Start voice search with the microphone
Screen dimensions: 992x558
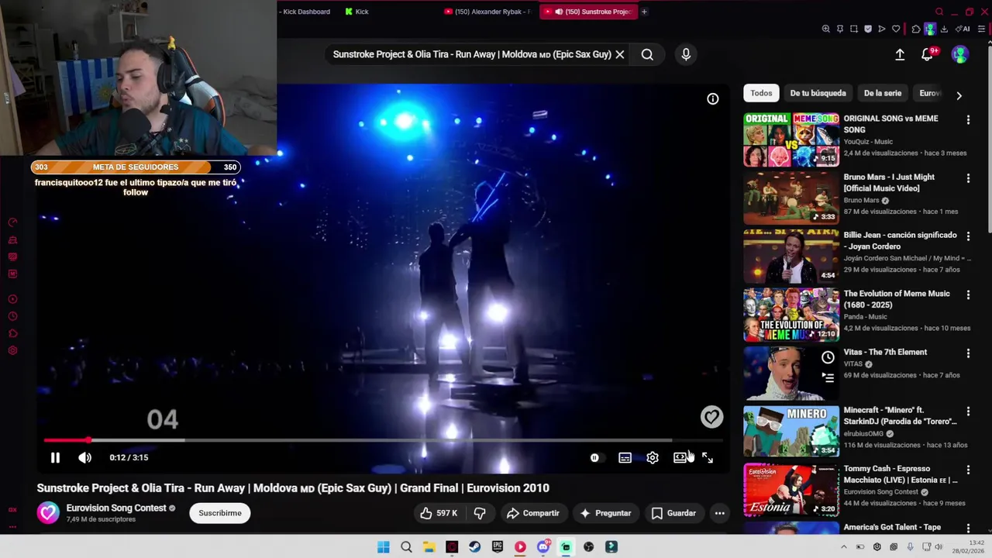[x=686, y=54]
